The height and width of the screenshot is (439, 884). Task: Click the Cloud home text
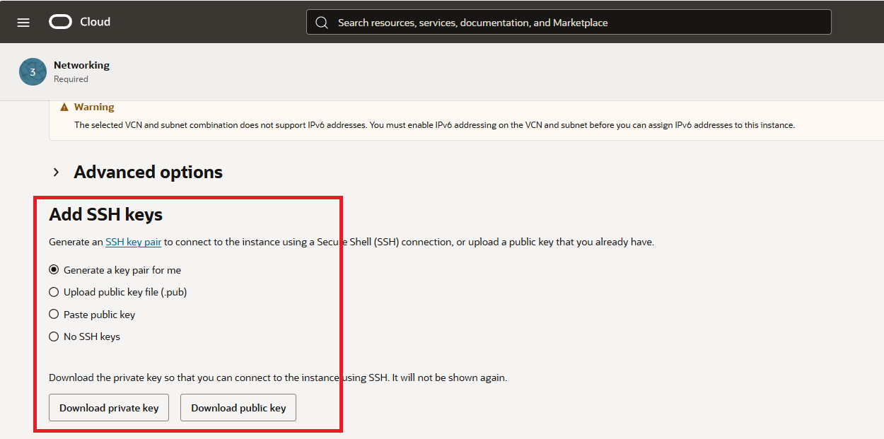95,22
